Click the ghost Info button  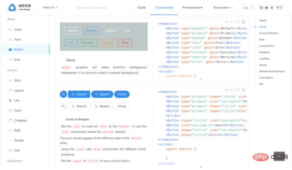click(x=71, y=42)
